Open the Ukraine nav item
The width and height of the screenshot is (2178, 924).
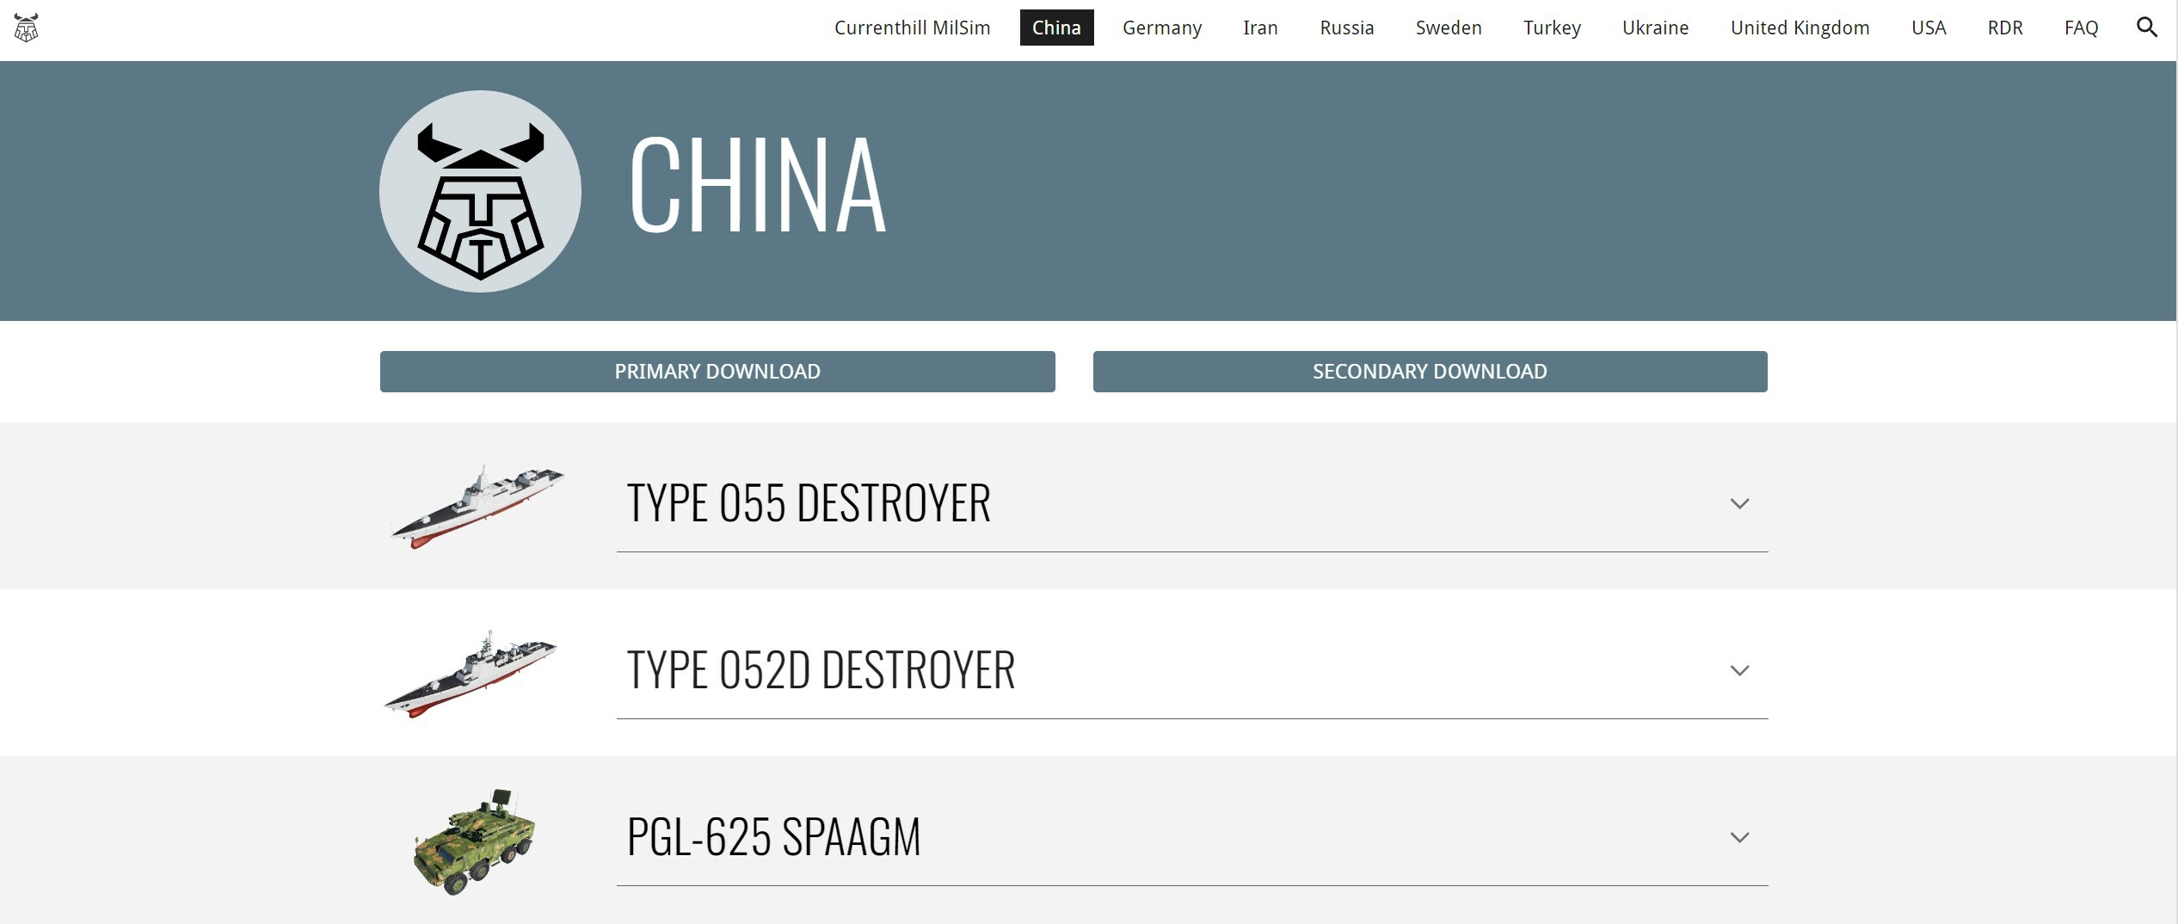coord(1655,28)
